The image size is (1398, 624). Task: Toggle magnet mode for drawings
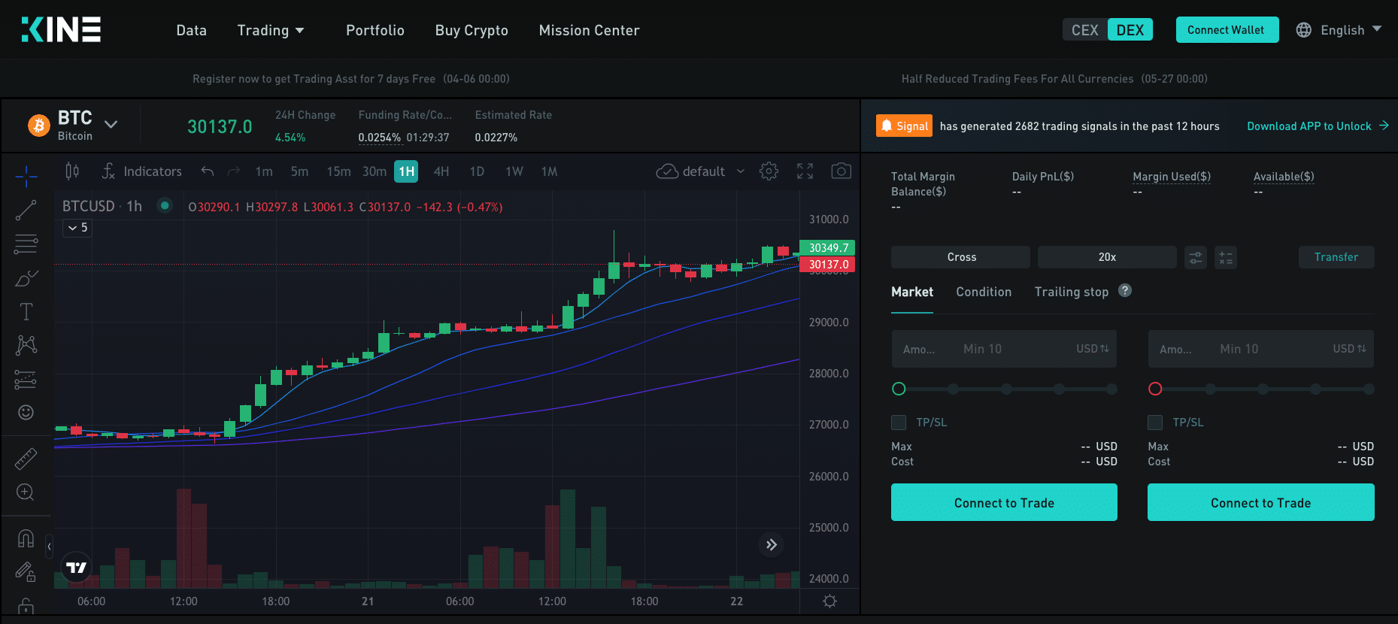(x=26, y=539)
